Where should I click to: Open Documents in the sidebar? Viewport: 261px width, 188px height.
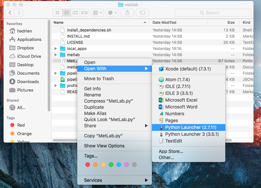[x=24, y=73]
